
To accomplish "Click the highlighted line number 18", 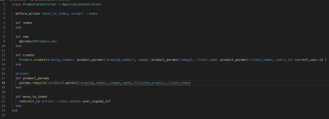I will click(3, 83).
